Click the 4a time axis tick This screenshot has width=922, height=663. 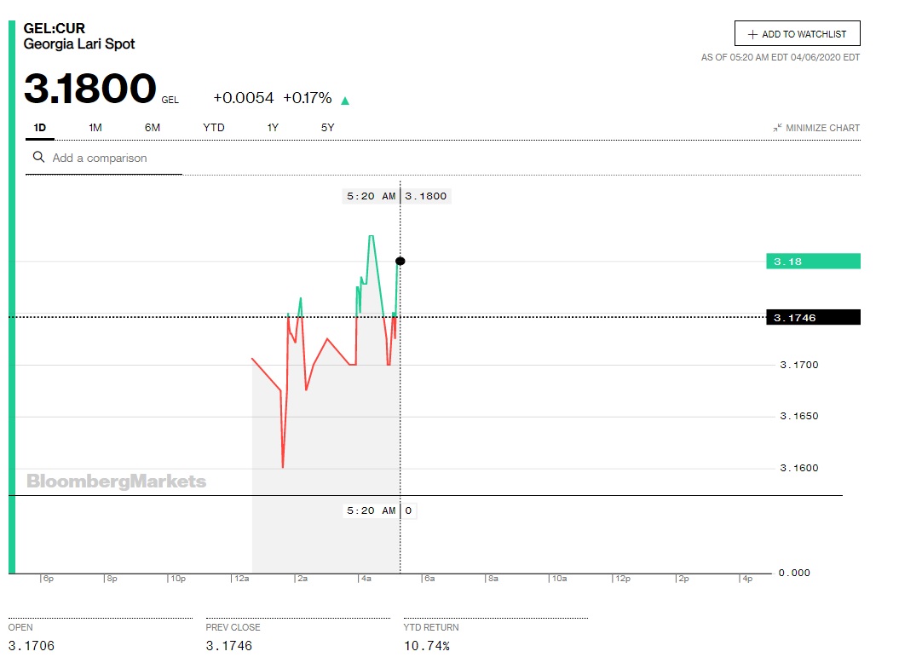(x=366, y=579)
